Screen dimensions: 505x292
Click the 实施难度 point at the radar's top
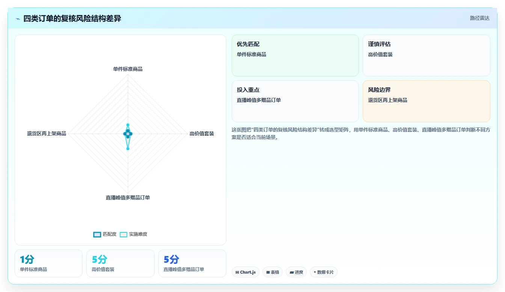128,125
